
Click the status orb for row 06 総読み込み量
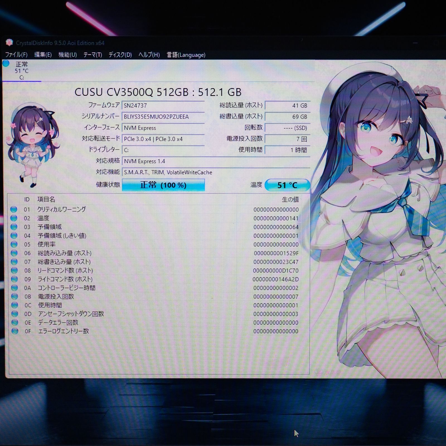pyautogui.click(x=14, y=253)
